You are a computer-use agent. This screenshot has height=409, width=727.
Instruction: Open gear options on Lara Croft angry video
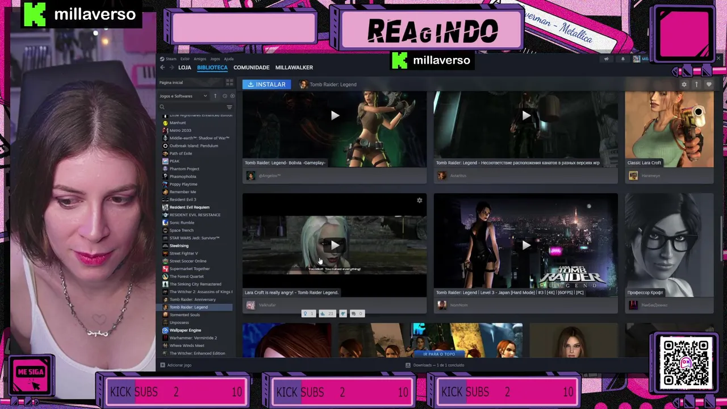(x=420, y=200)
